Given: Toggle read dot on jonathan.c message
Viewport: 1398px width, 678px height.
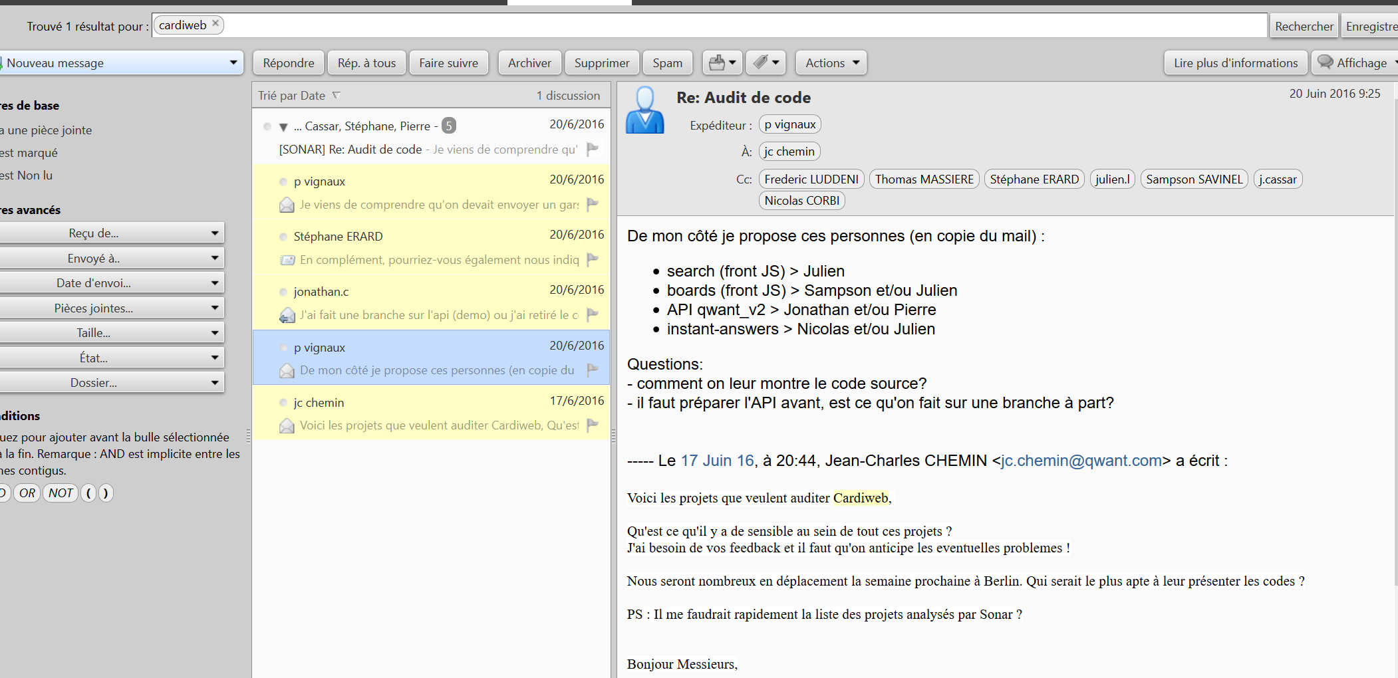Looking at the screenshot, I should [x=283, y=292].
